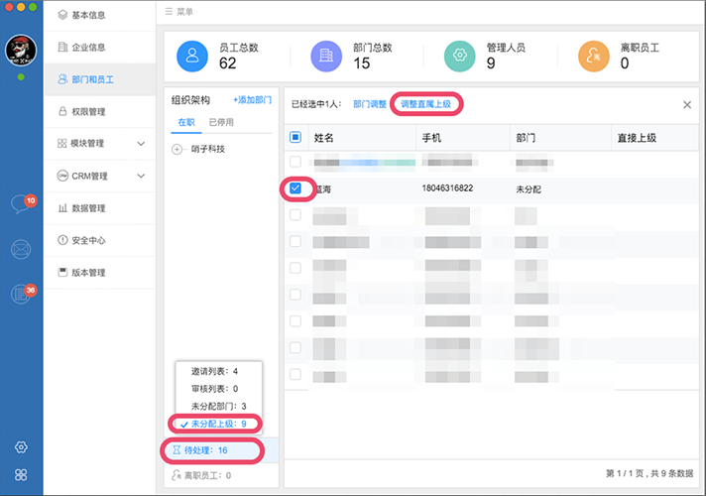
Task: Click the 部门总数 purple building icon
Action: (326, 57)
